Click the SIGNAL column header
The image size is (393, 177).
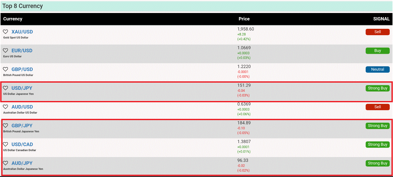[381, 19]
